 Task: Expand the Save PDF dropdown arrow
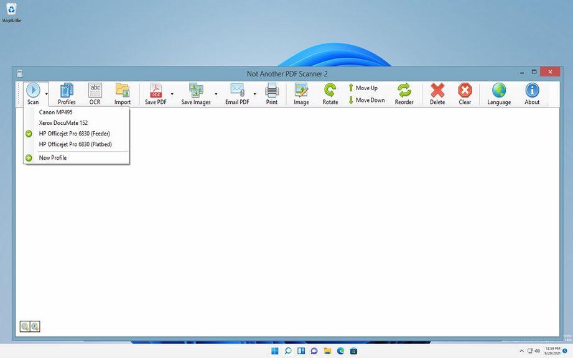coord(172,94)
